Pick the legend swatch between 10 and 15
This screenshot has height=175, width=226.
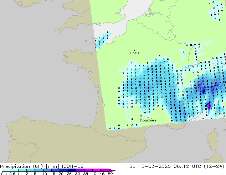pos(47,170)
